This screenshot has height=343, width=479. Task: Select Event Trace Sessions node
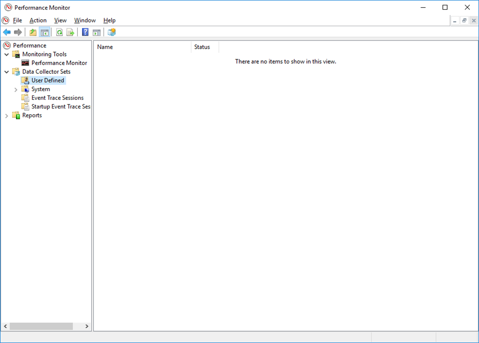click(58, 98)
